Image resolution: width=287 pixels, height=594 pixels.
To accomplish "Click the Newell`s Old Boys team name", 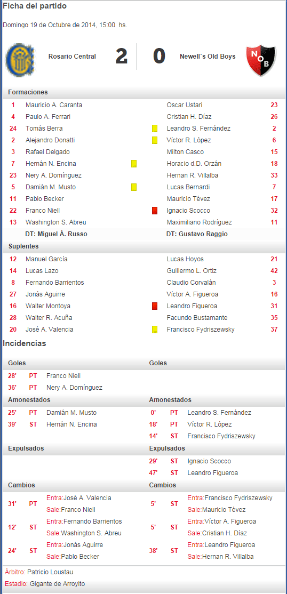I will pos(208,57).
